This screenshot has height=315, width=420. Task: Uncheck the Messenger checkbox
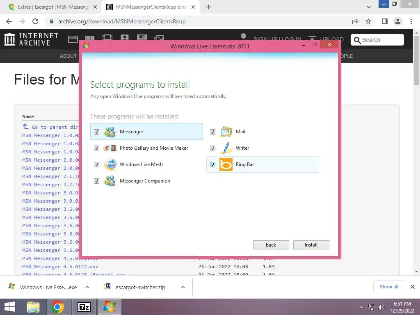96,132
